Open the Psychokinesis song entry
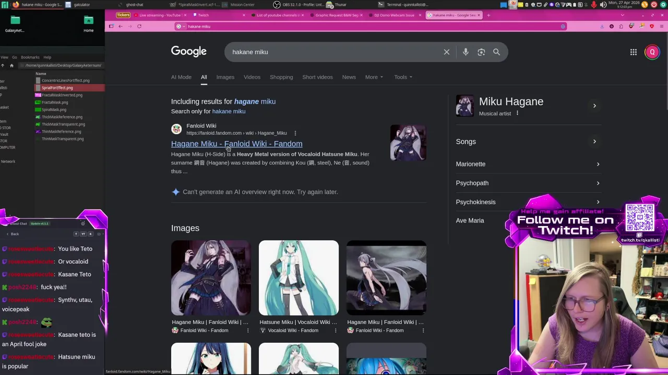Screen dimensions: 668x375 (x=528, y=202)
